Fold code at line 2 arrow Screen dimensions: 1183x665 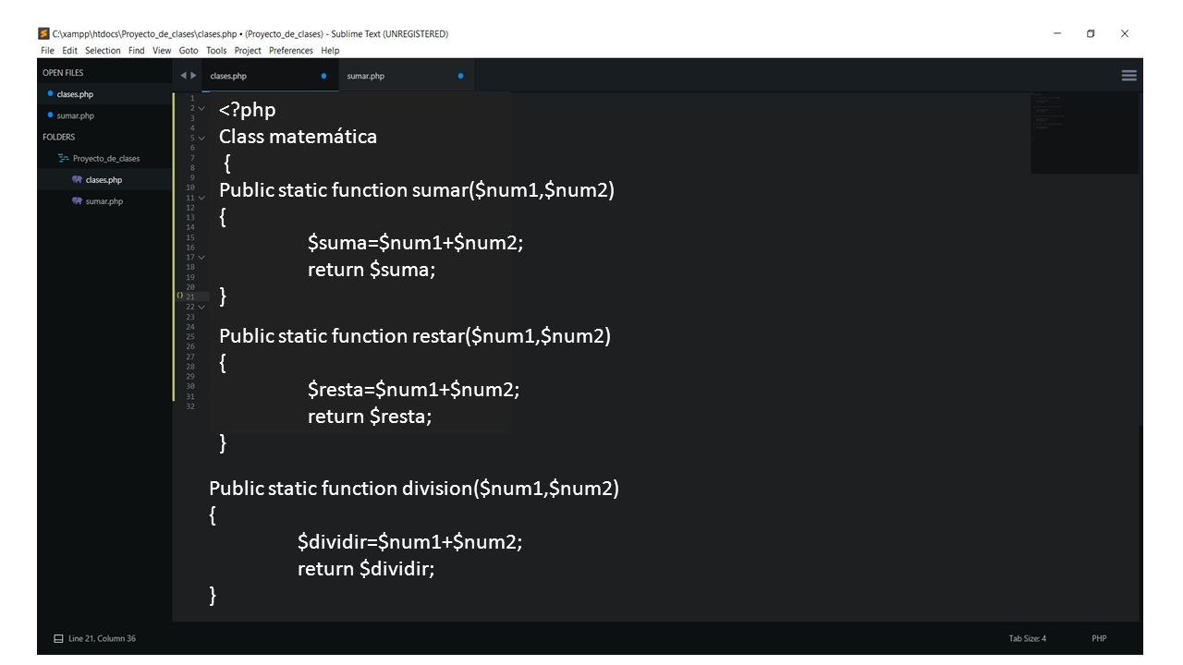coord(201,108)
